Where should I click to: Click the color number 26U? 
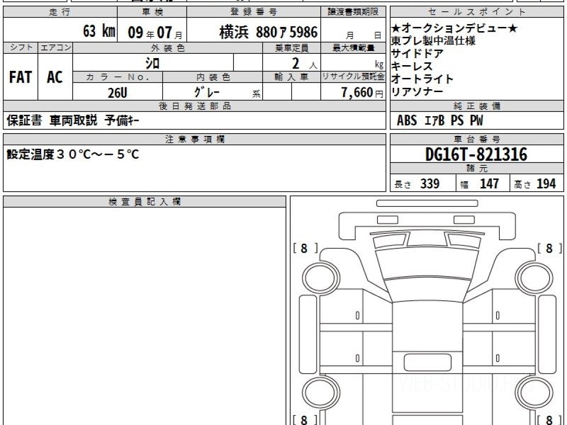tap(117, 93)
